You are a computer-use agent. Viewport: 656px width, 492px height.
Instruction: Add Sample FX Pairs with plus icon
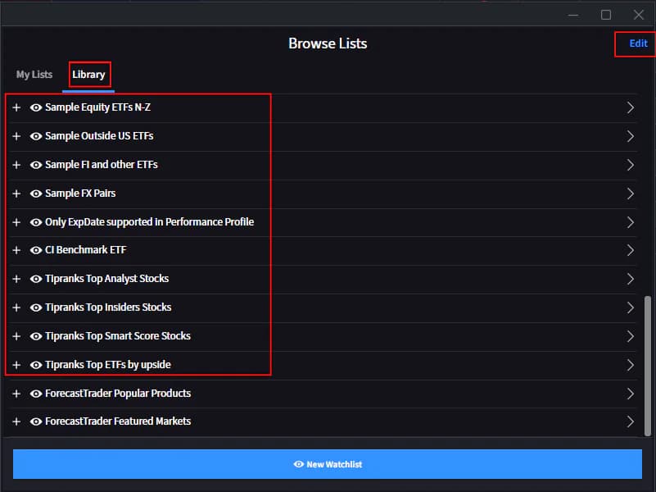(16, 194)
